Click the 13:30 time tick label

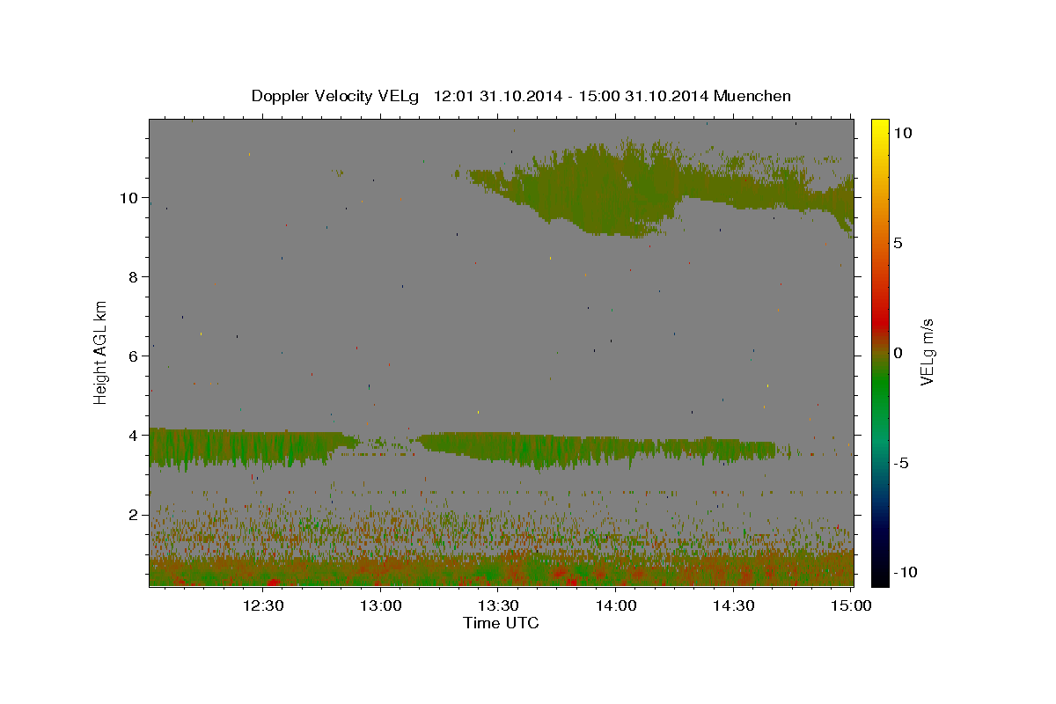pos(497,605)
